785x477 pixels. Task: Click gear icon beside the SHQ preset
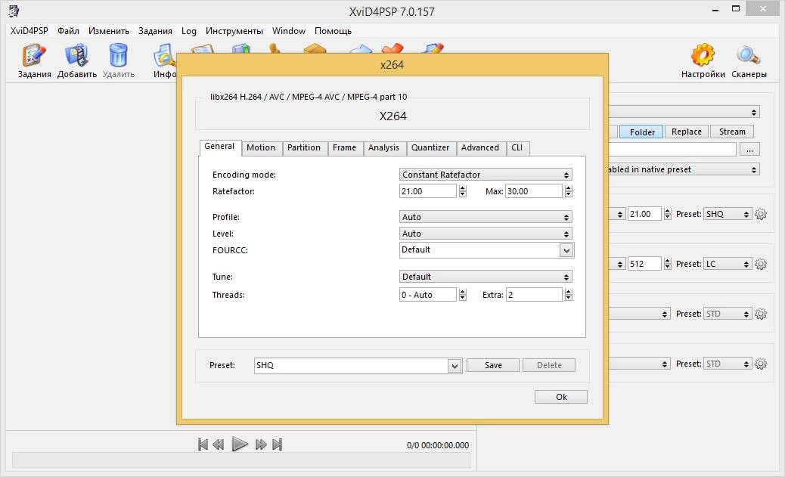(x=761, y=214)
